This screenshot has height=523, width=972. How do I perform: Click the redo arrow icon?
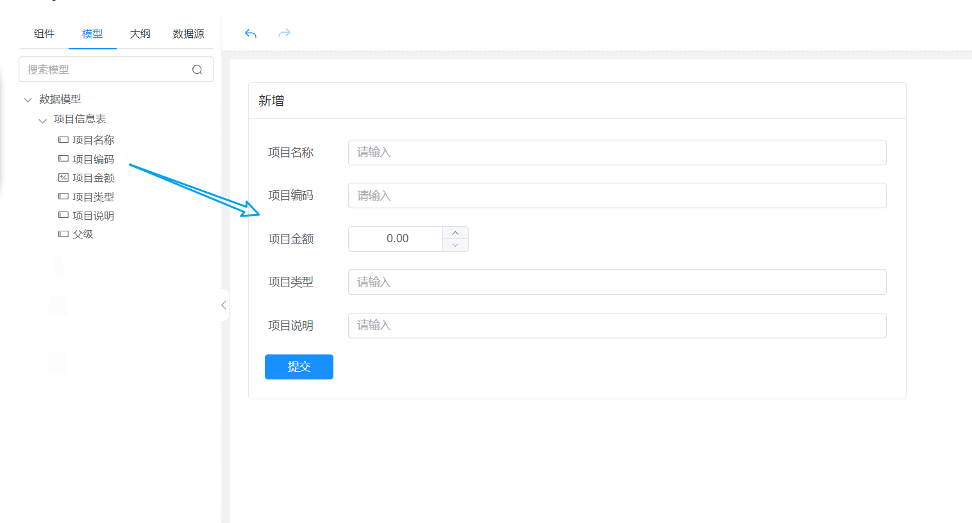(x=284, y=33)
